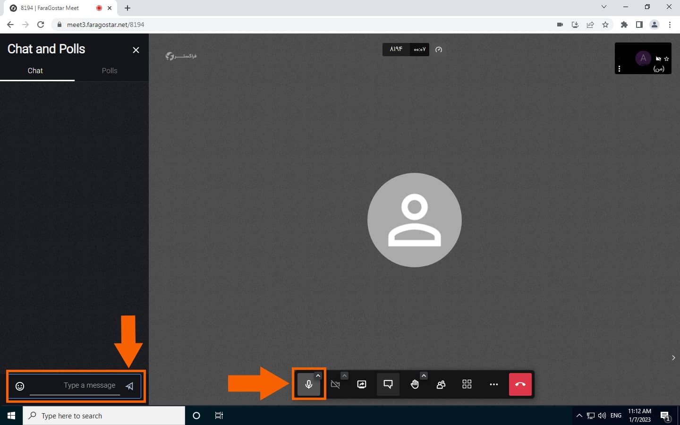Select the Chat tab

[35, 71]
